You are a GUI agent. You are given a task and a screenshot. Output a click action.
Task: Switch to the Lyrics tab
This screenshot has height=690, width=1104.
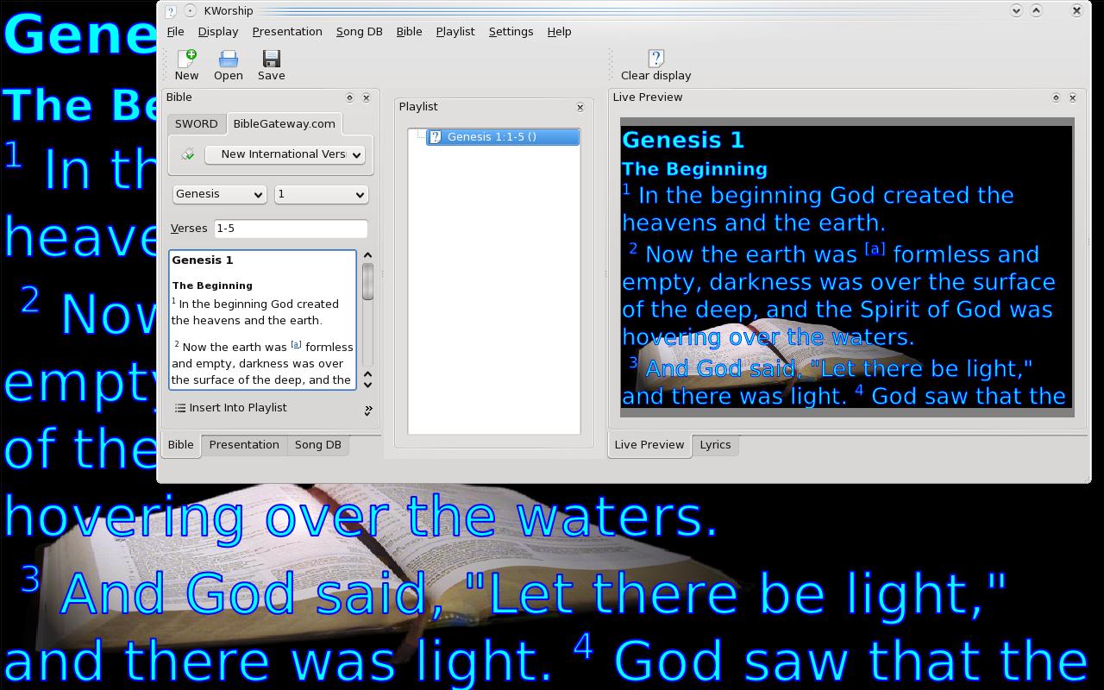point(715,445)
